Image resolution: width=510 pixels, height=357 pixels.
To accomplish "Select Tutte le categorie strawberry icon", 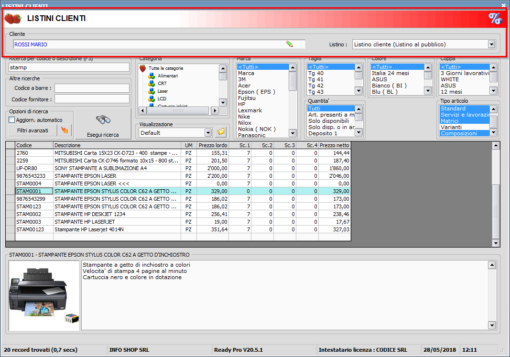I will tap(143, 68).
